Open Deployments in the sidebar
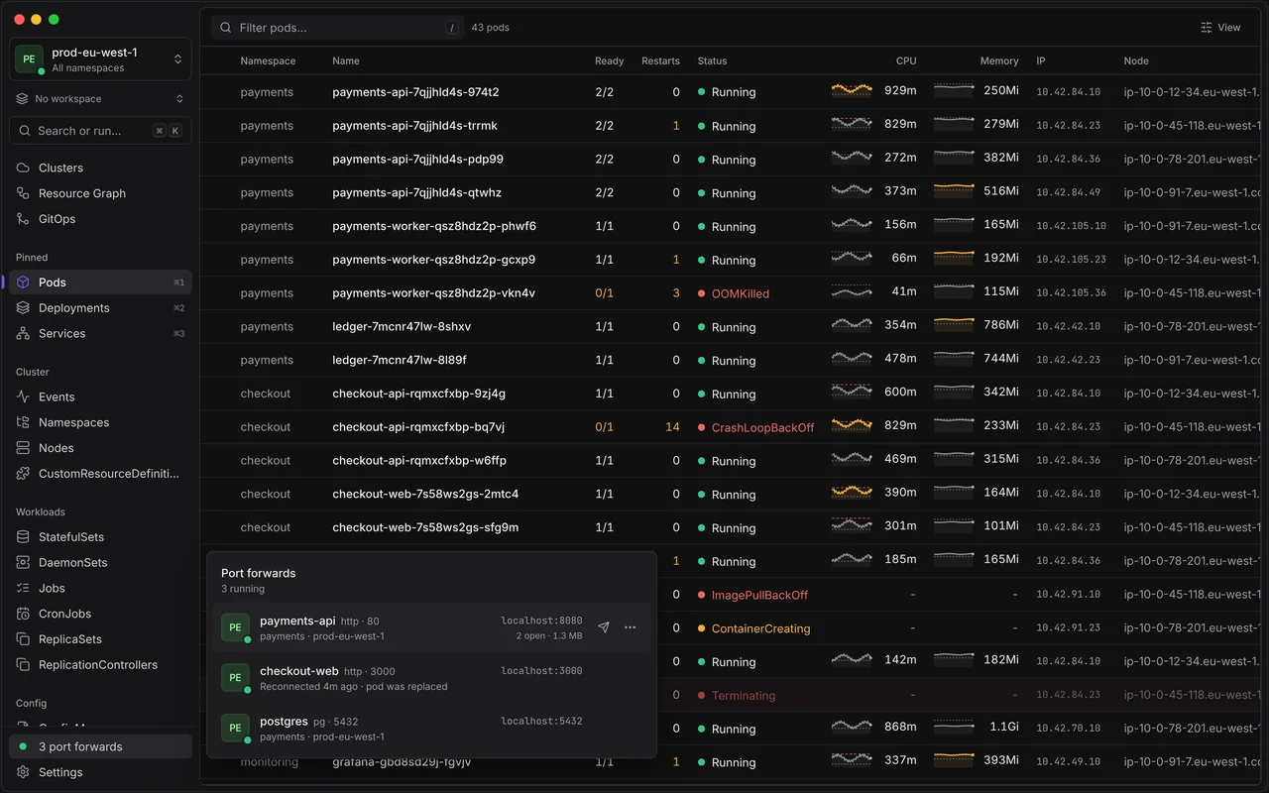This screenshot has width=1269, height=793. click(100, 308)
